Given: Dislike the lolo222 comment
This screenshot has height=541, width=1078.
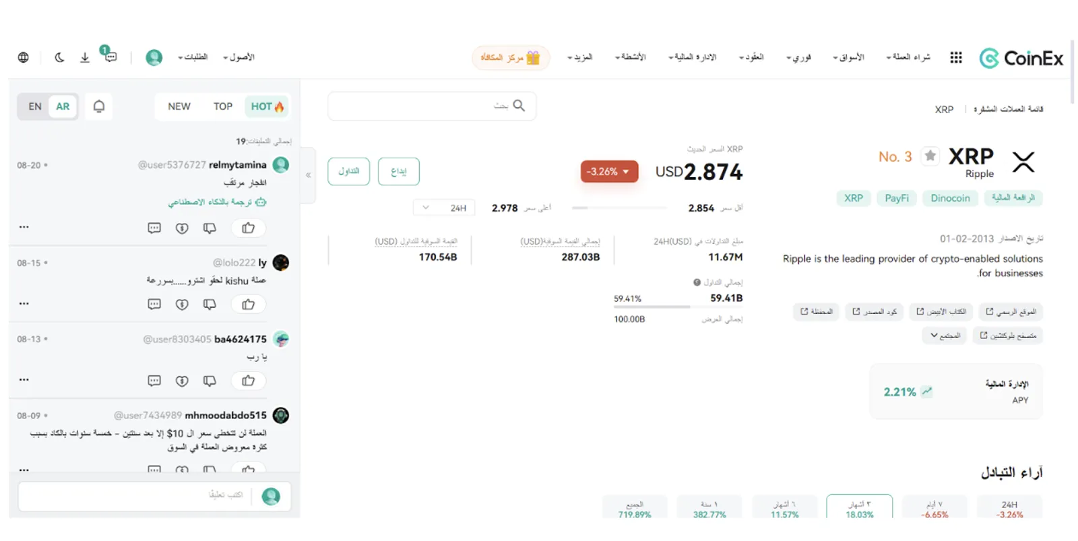Looking at the screenshot, I should click(210, 305).
